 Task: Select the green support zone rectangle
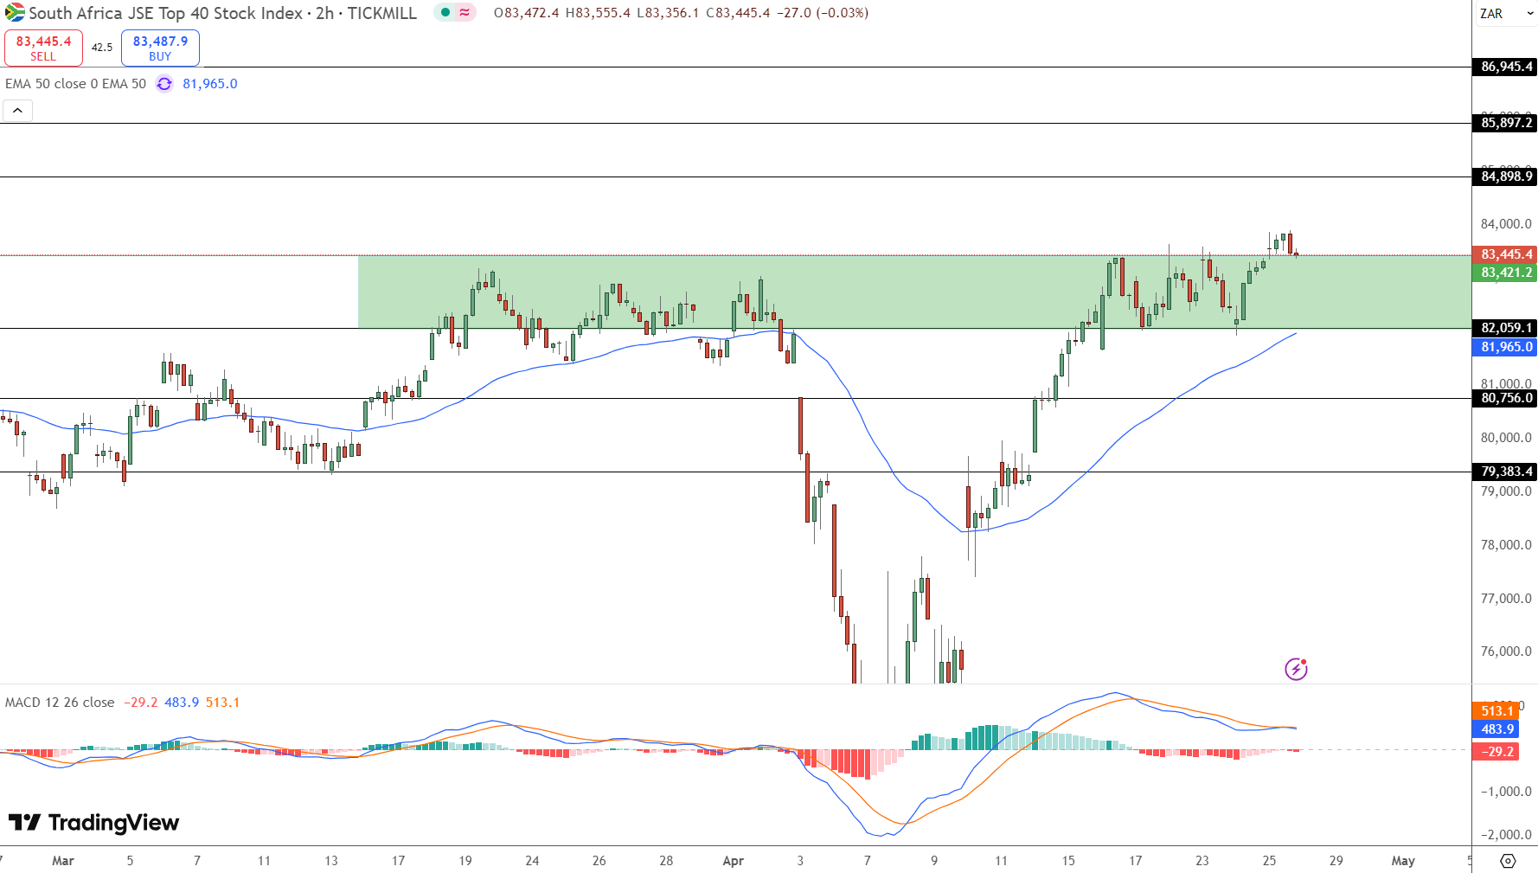click(914, 292)
